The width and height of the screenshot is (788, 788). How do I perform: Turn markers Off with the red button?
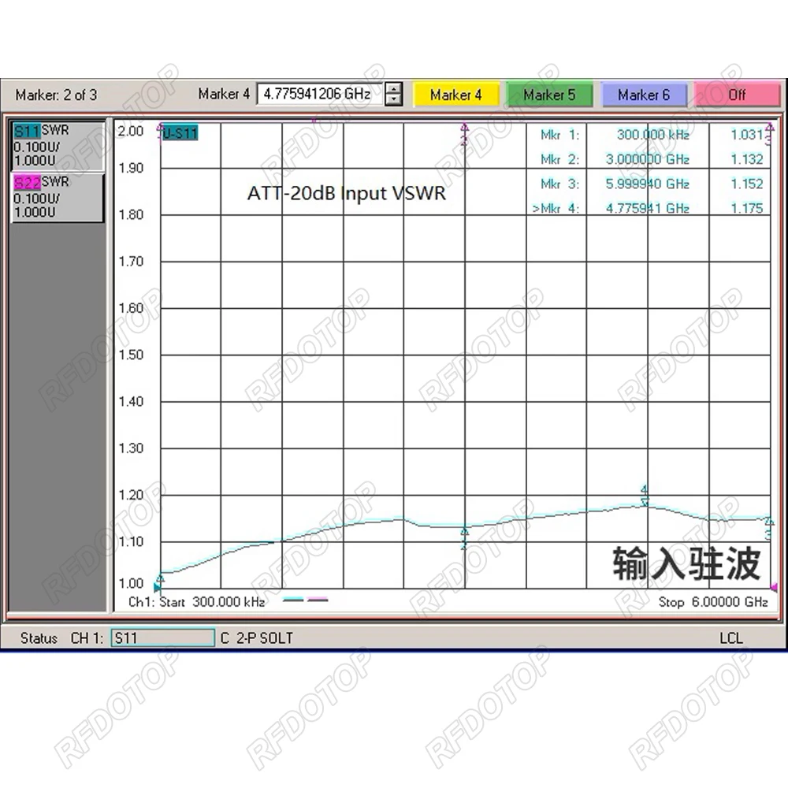click(738, 95)
